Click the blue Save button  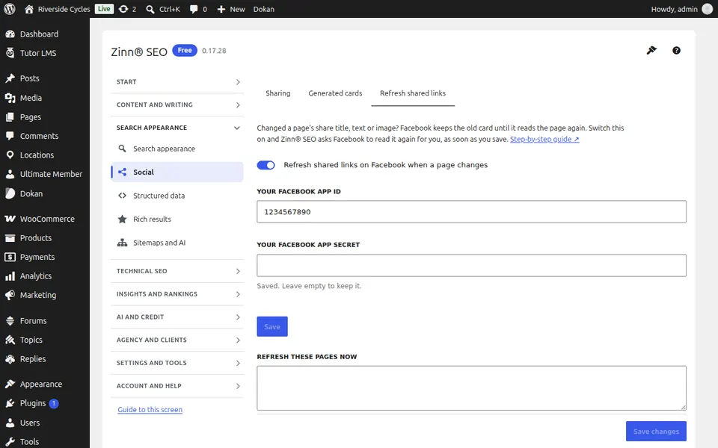tap(272, 326)
